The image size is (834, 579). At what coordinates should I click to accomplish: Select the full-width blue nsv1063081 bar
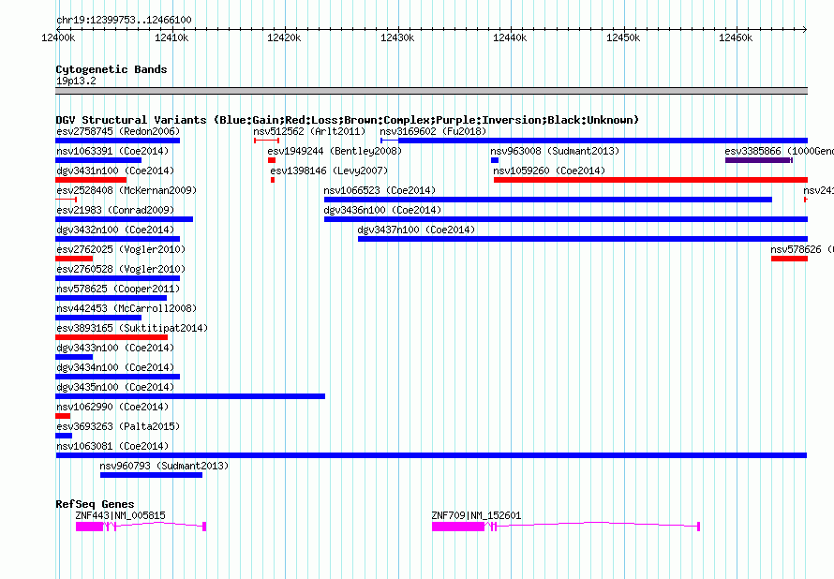click(x=431, y=455)
